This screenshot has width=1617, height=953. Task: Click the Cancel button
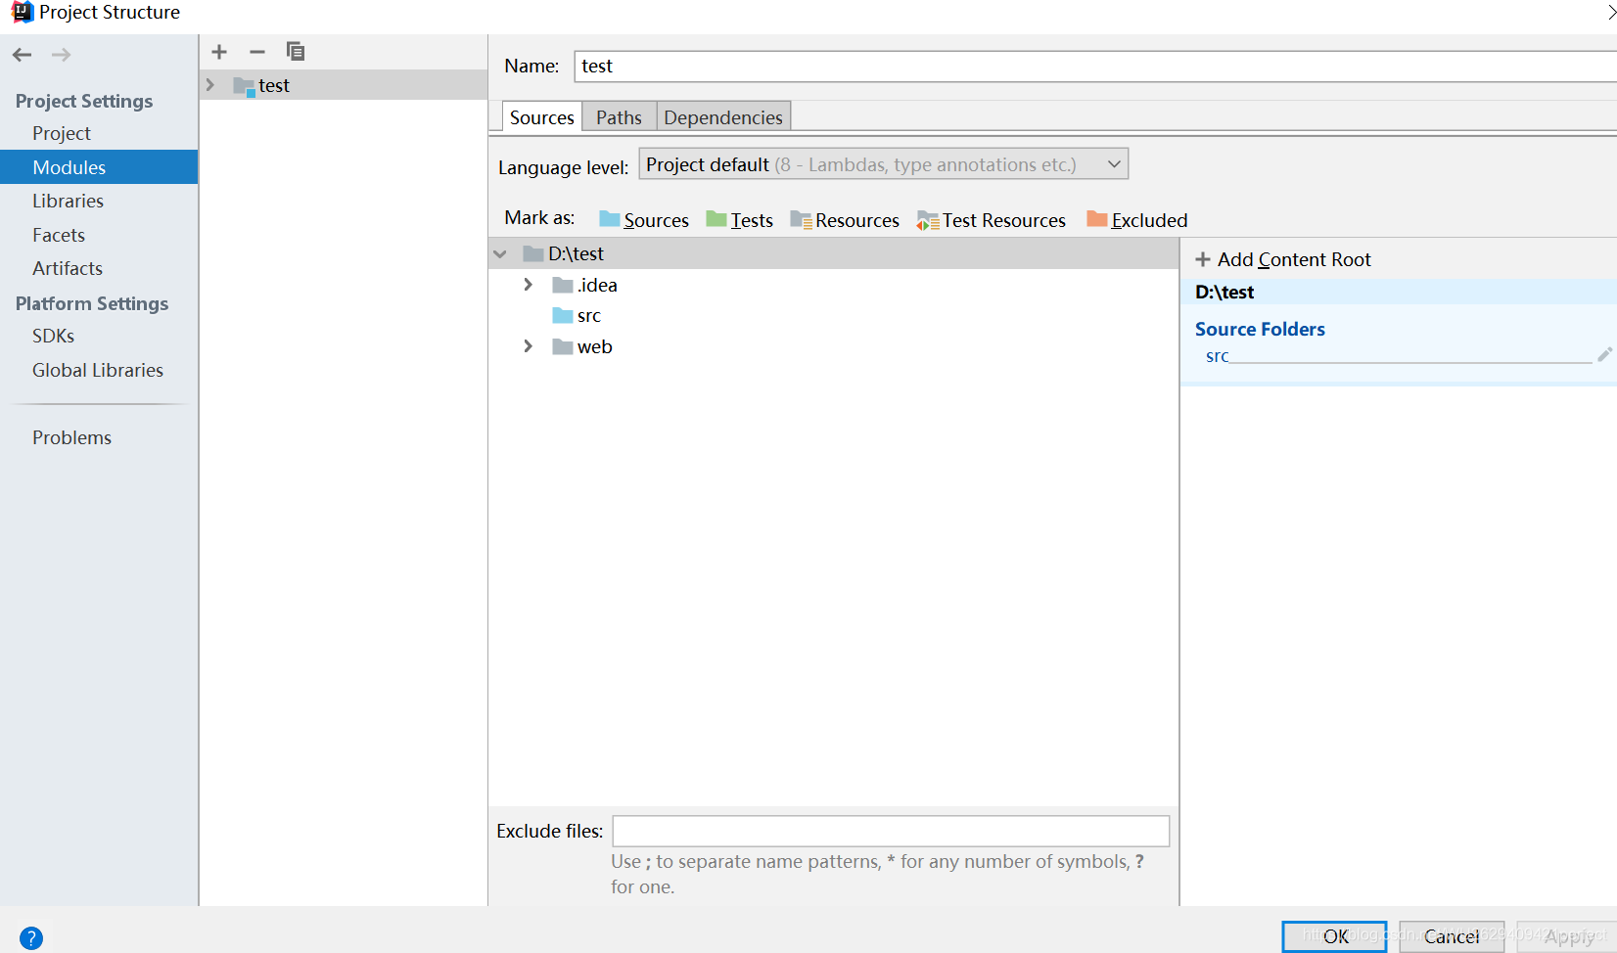(x=1452, y=936)
